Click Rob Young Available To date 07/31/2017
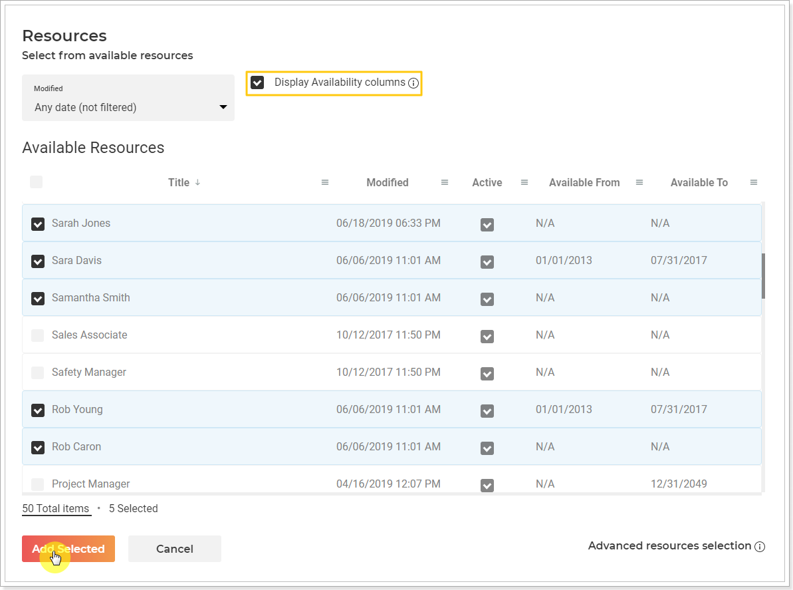Image resolution: width=793 pixels, height=590 pixels. tap(679, 409)
